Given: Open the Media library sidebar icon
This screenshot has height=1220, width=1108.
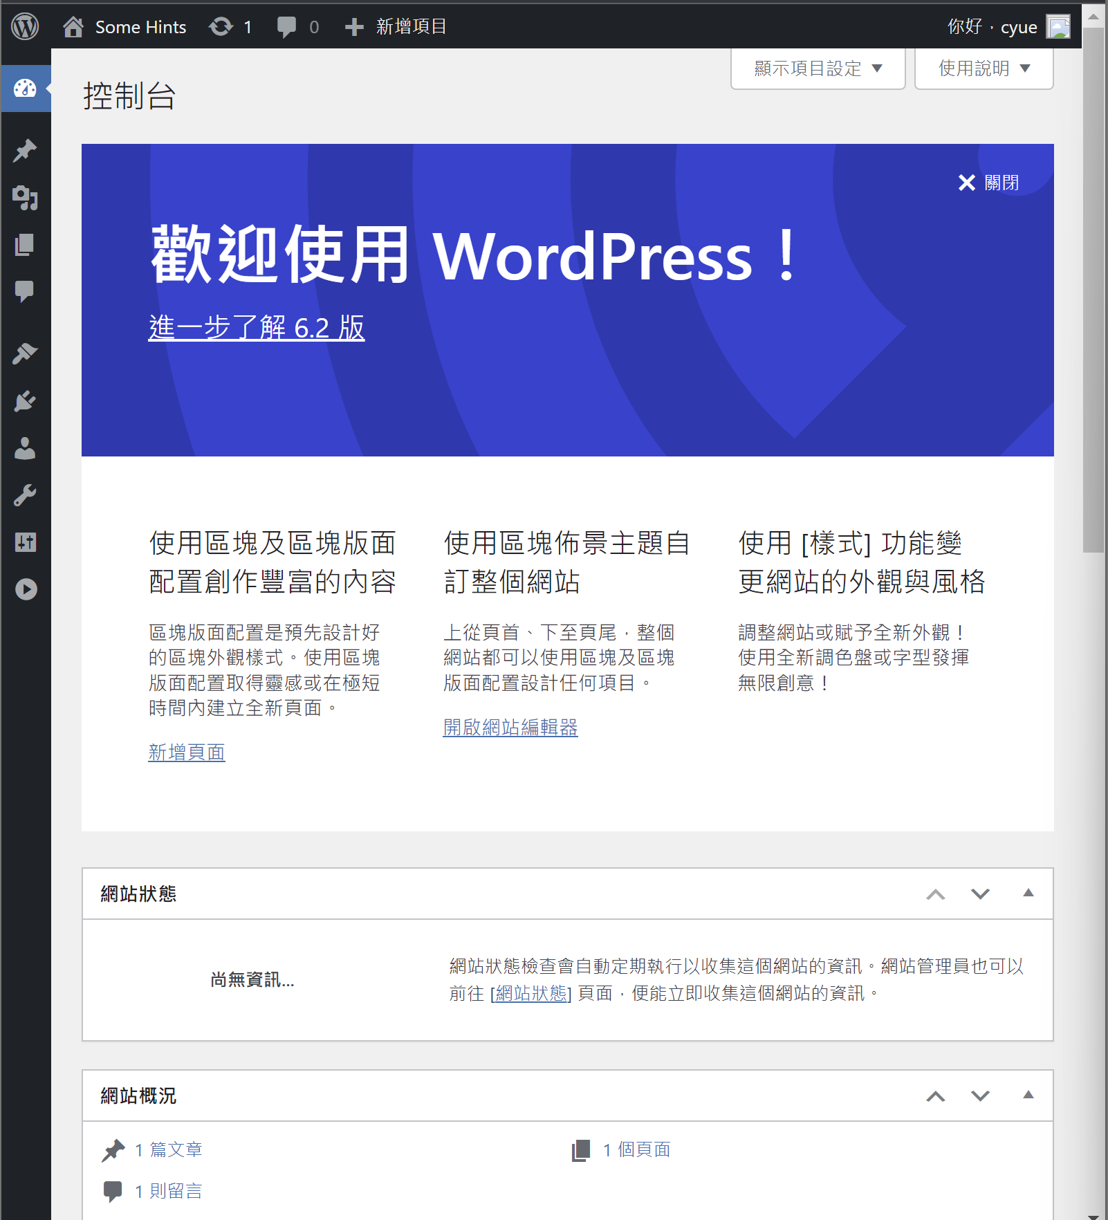Looking at the screenshot, I should [25, 198].
